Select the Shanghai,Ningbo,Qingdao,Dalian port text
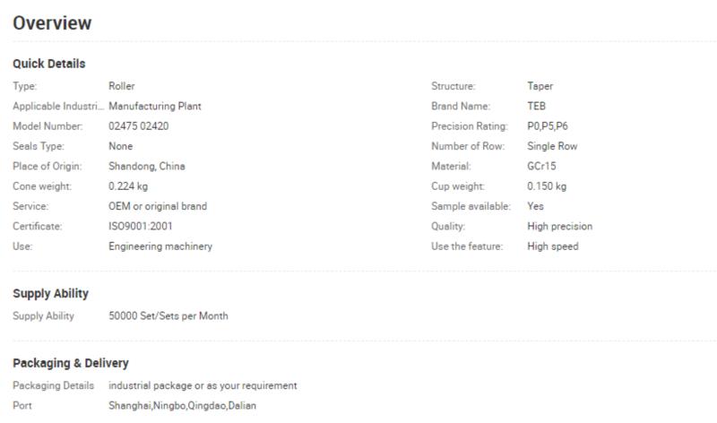Viewport: 717px width, 423px height. tap(183, 406)
